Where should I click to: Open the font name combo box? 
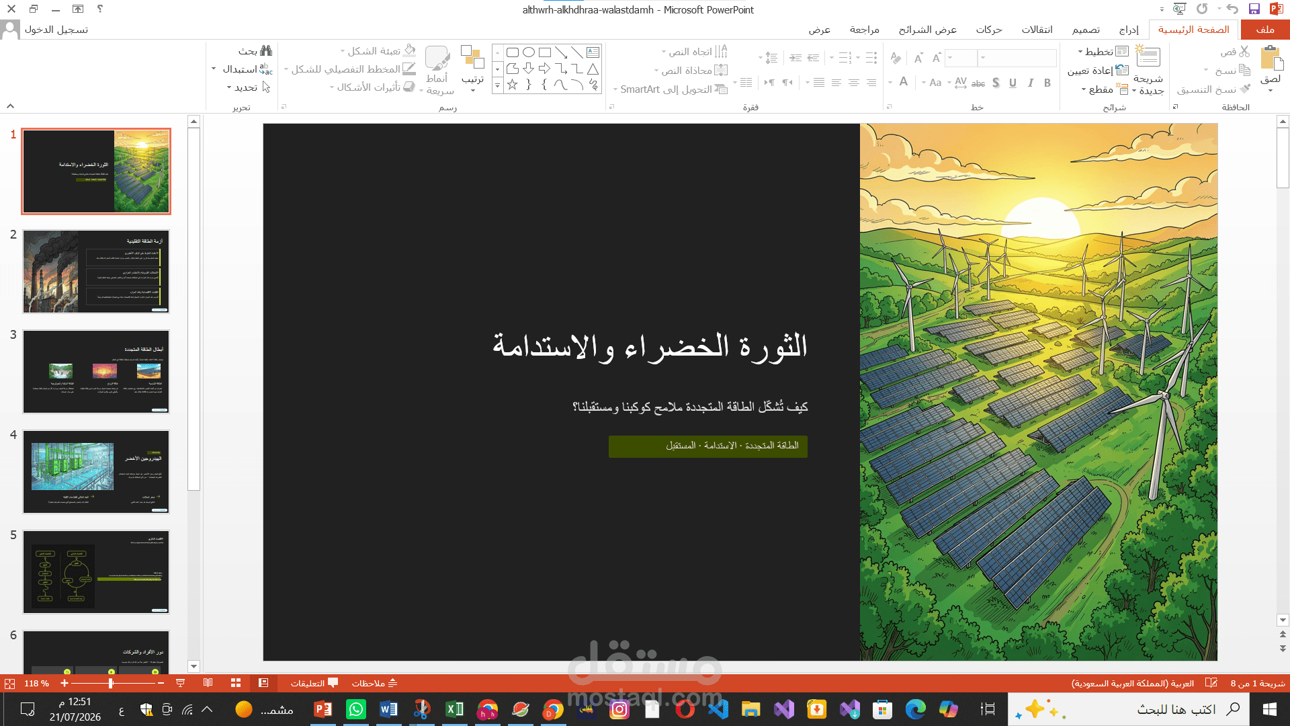coord(1018,58)
